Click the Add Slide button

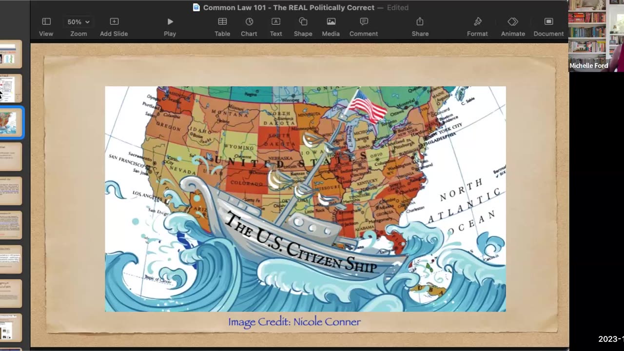[x=114, y=27]
